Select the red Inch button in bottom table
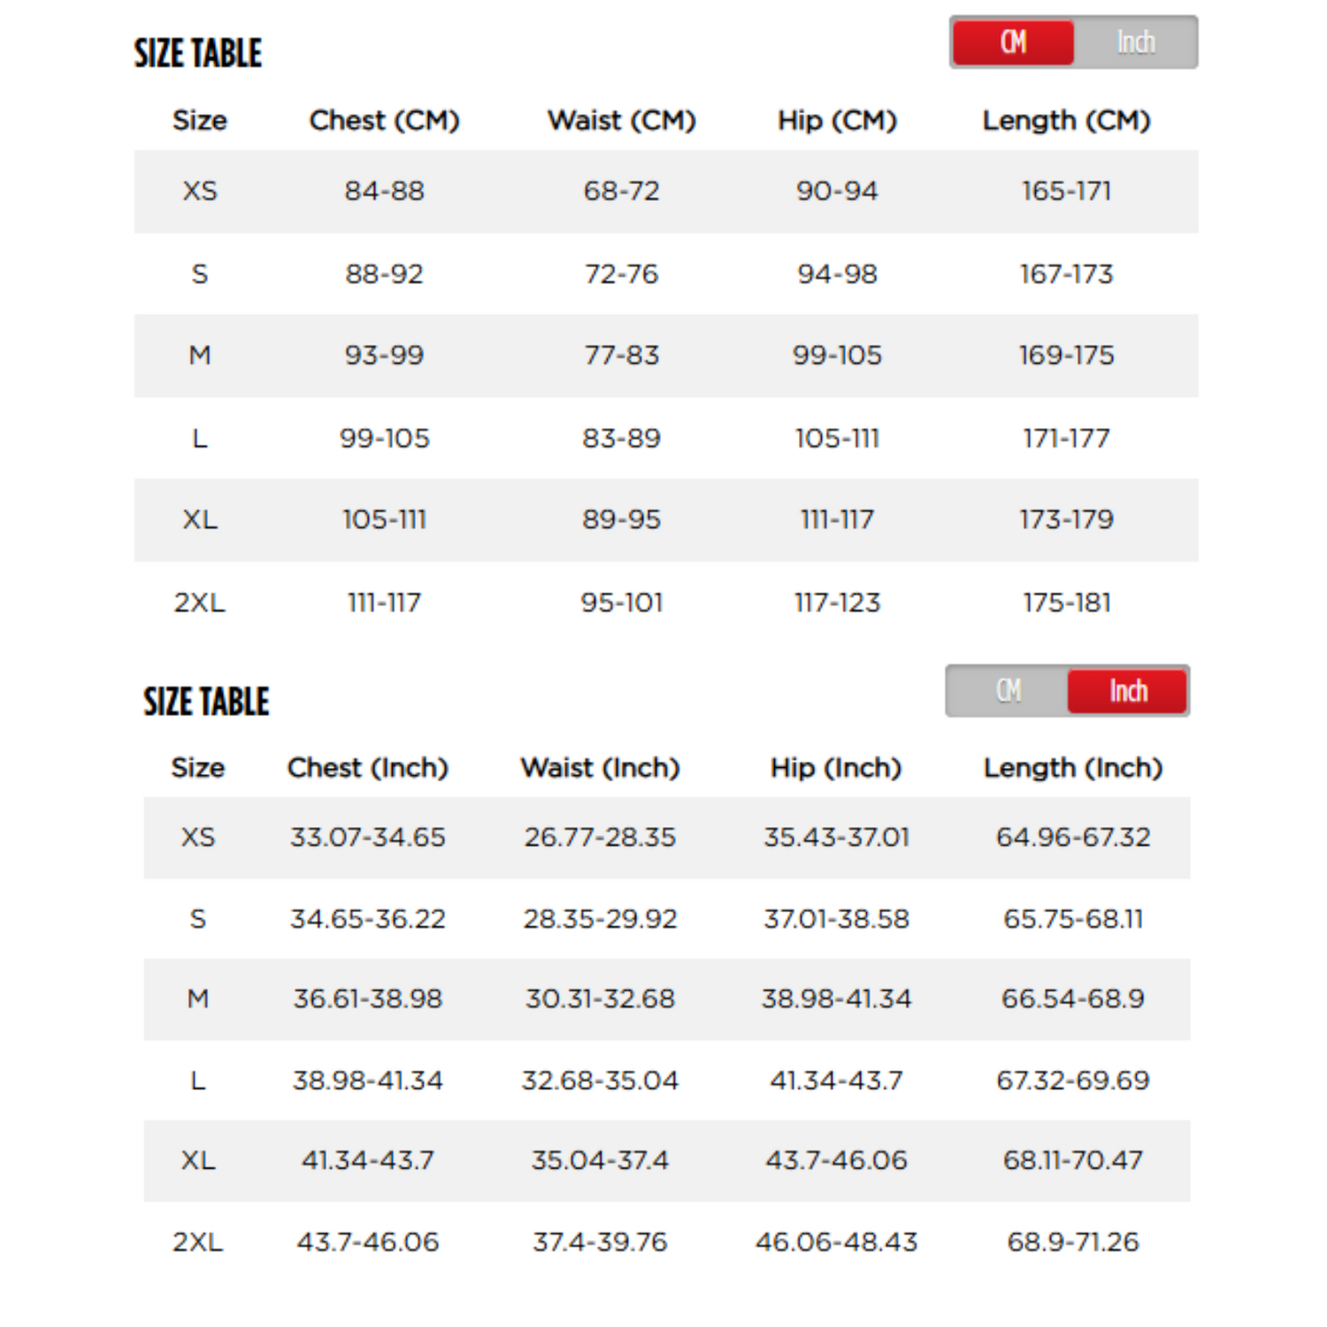The width and height of the screenshot is (1327, 1327). pos(1128,691)
